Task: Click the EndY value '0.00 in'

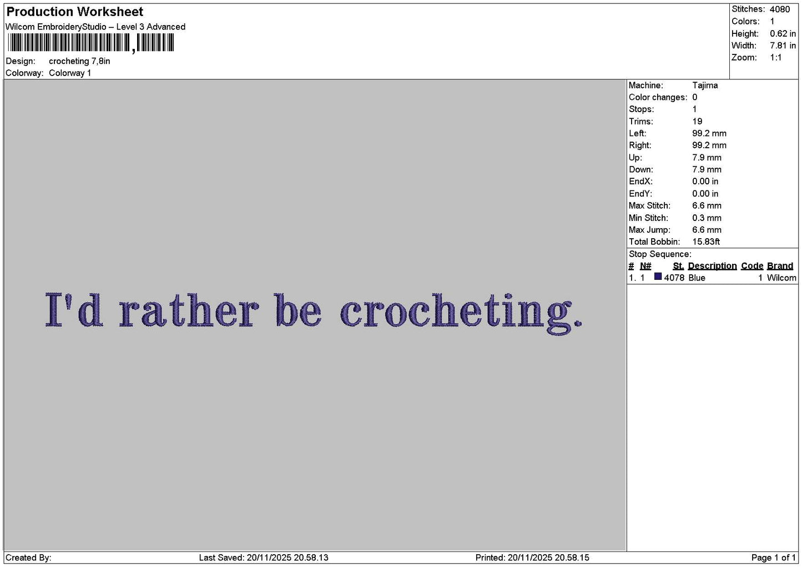Action: (705, 194)
